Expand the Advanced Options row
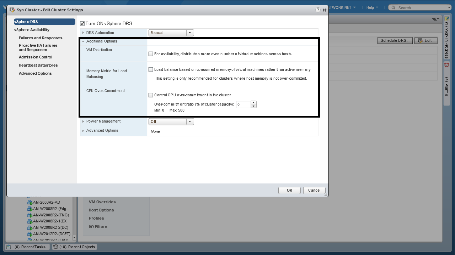This screenshot has height=255, width=455. coord(83,131)
